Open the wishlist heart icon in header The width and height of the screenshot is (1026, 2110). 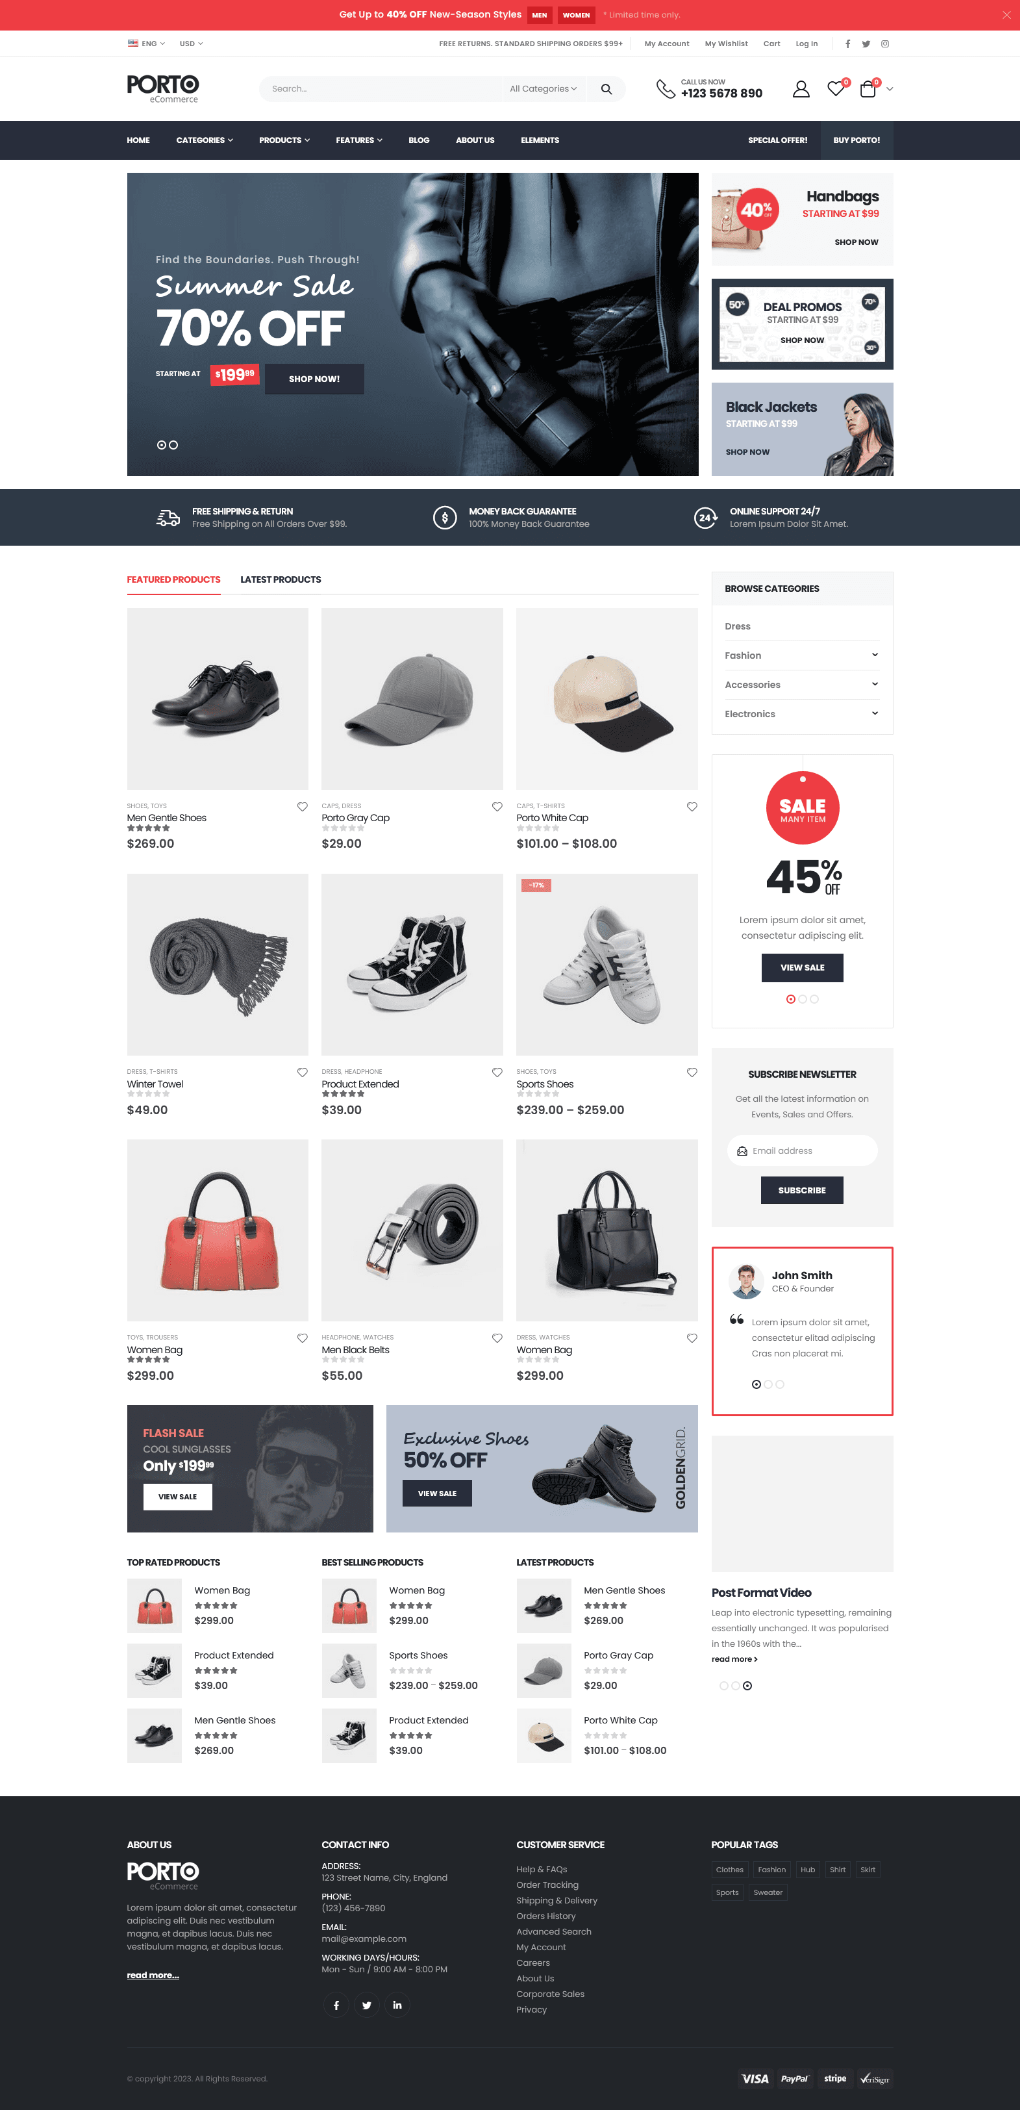840,89
